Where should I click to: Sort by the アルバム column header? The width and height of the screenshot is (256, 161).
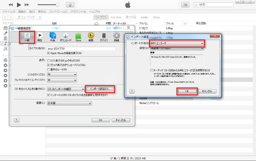click(x=143, y=24)
